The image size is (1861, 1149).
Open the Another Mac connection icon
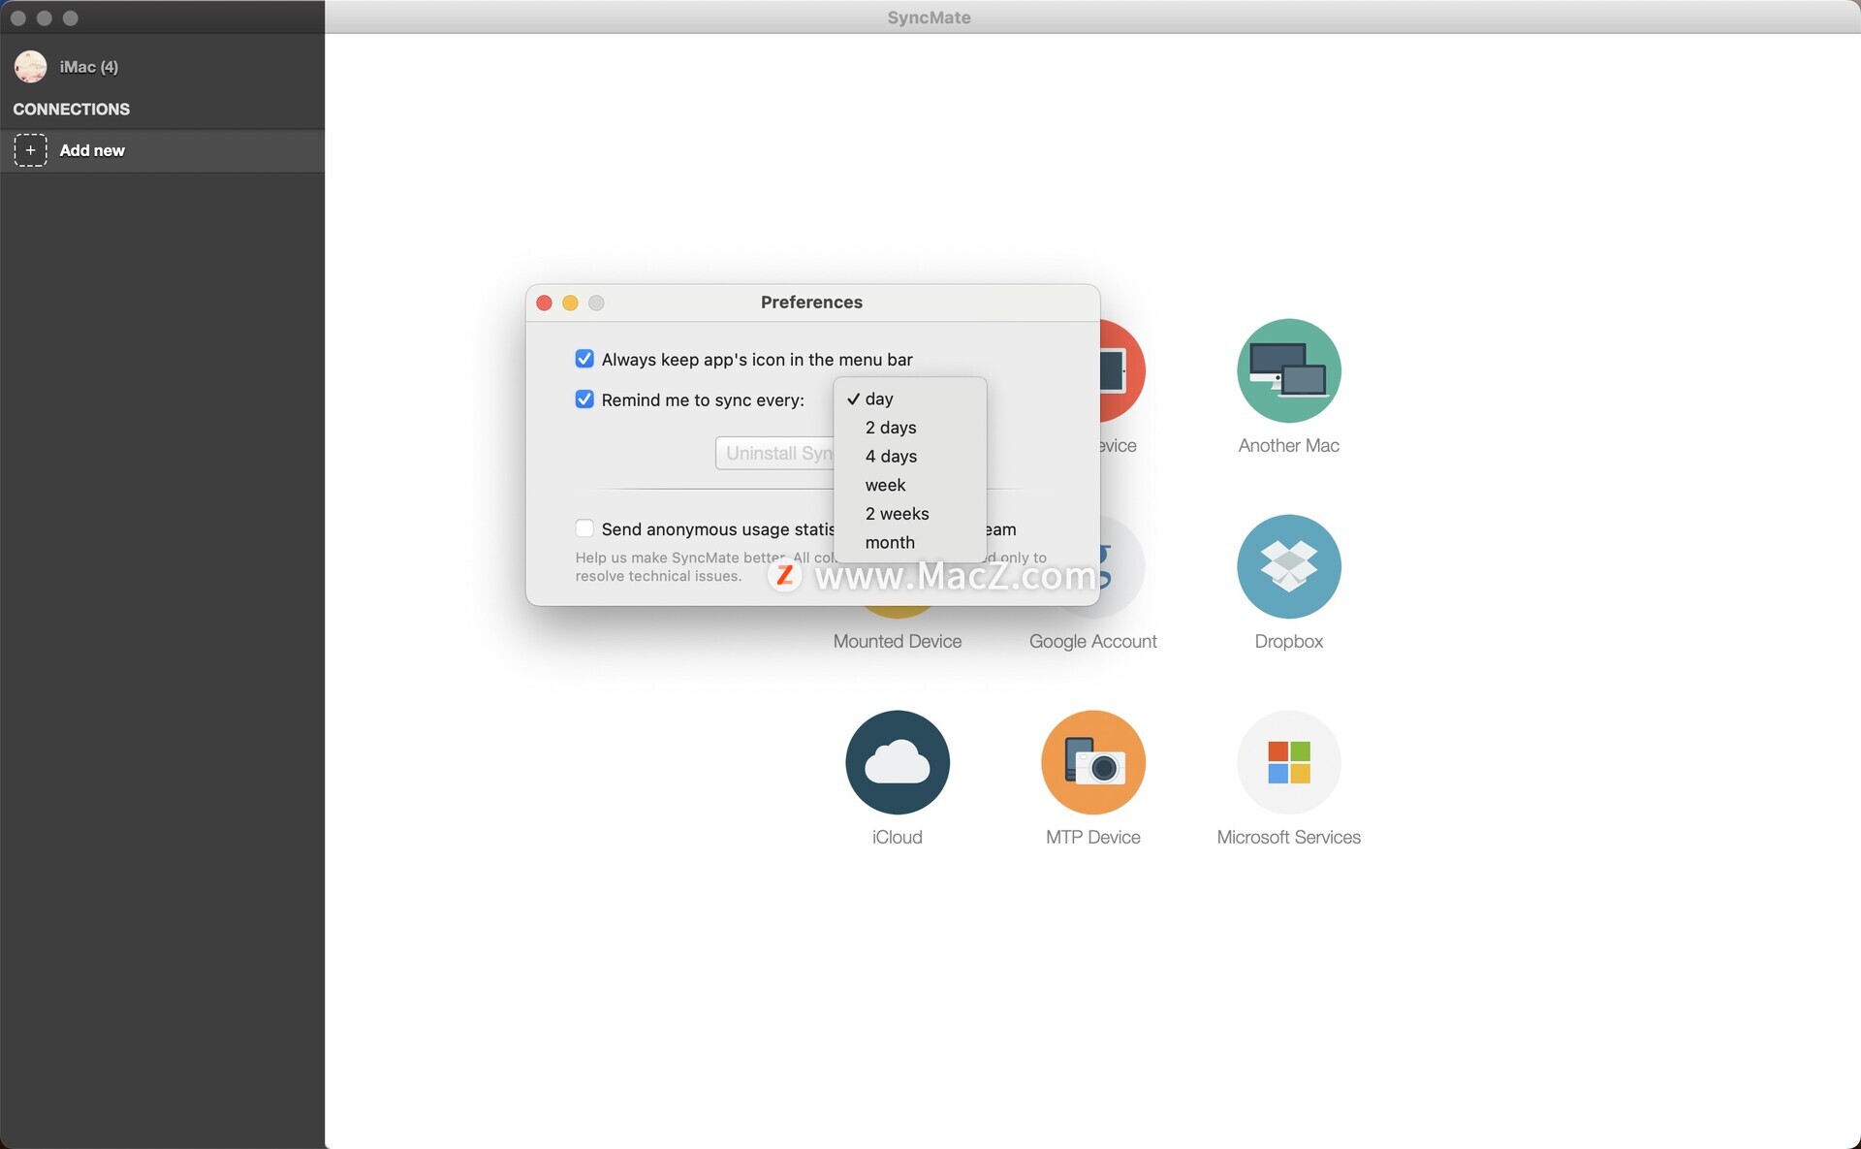1288,370
